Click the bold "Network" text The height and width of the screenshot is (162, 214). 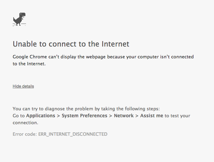point(124,116)
